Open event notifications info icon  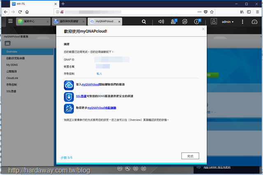click(197, 21)
